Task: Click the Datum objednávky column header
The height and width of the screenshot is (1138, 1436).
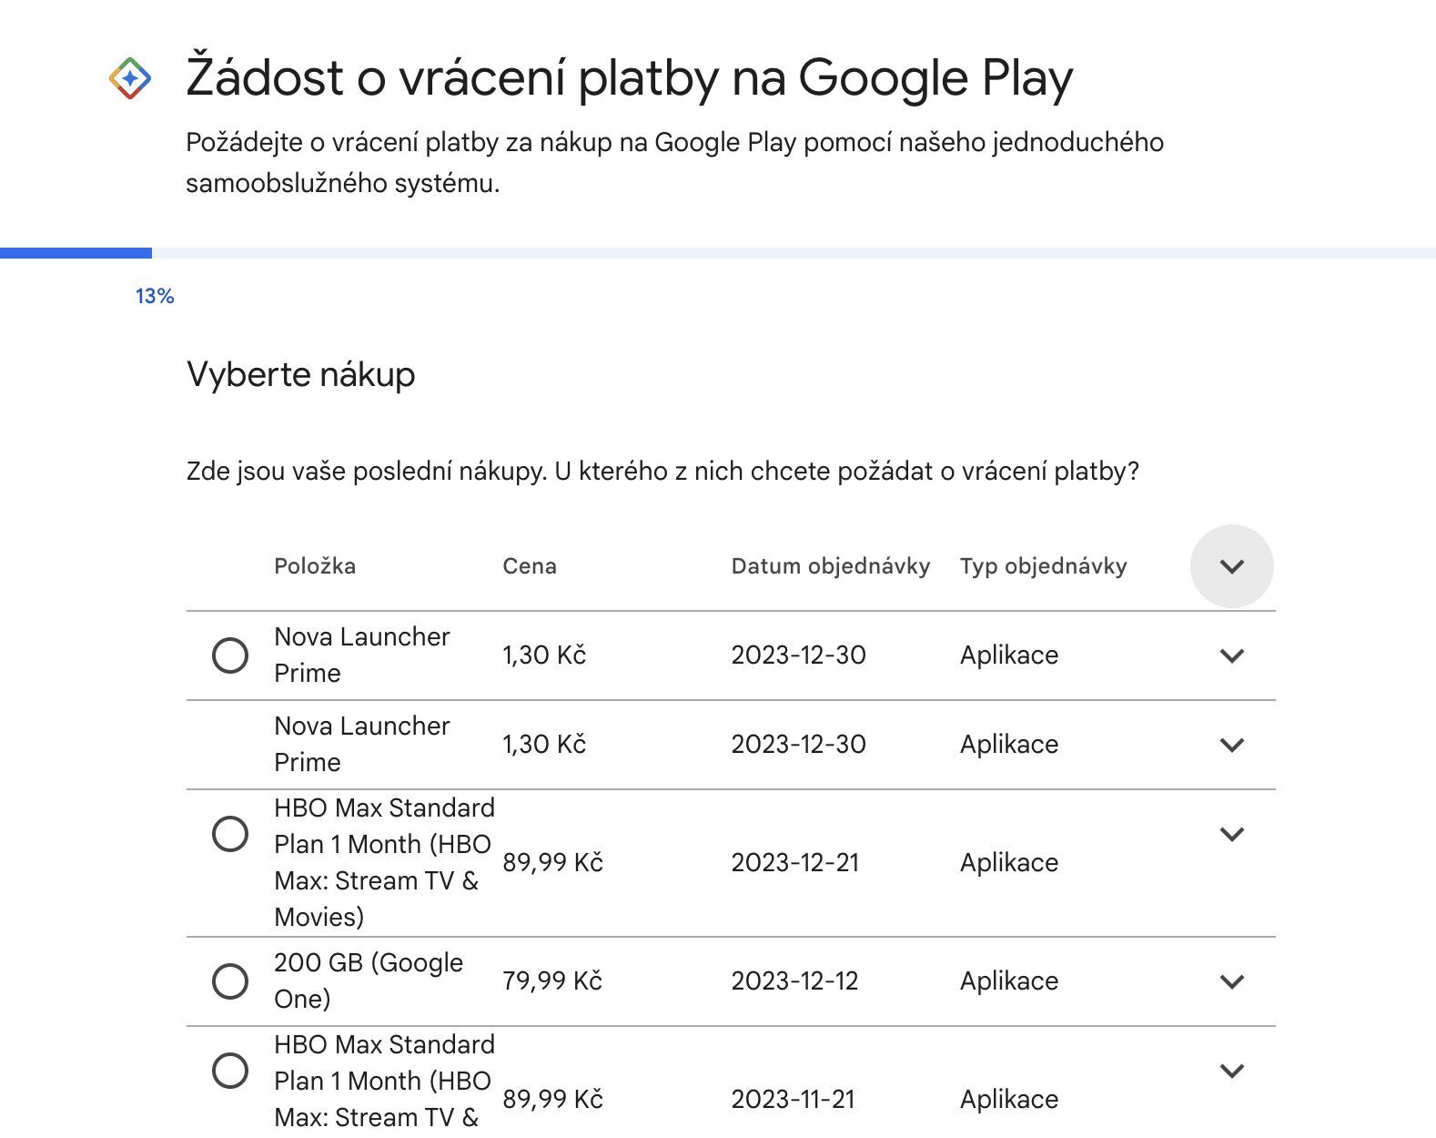Action: point(831,565)
